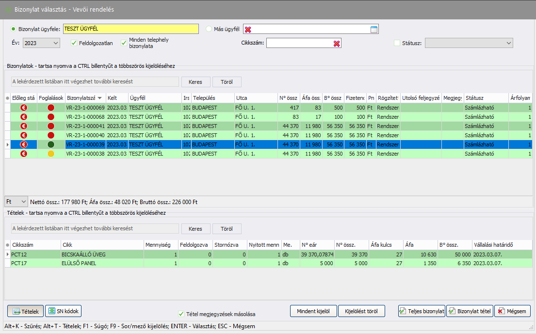Click euro advance icon for VR-23-1-000069
The height and width of the screenshot is (334, 536).
(24, 108)
